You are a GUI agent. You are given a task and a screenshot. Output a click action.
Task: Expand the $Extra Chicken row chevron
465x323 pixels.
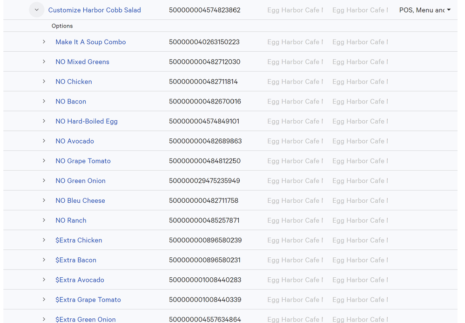[44, 240]
